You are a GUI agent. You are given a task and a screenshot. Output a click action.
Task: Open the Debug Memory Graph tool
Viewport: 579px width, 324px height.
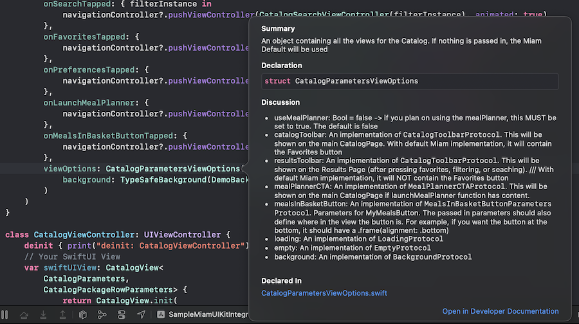point(102,315)
